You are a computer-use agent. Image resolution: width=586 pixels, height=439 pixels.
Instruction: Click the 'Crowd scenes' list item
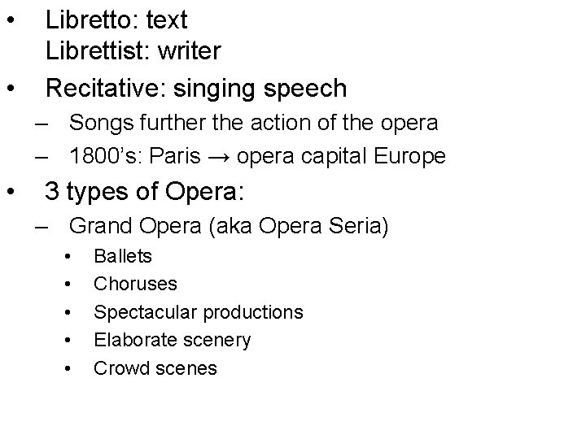coord(155,367)
